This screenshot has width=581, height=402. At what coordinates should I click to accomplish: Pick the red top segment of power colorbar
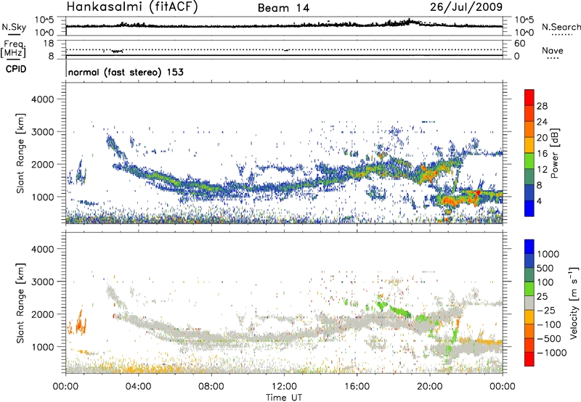529,98
